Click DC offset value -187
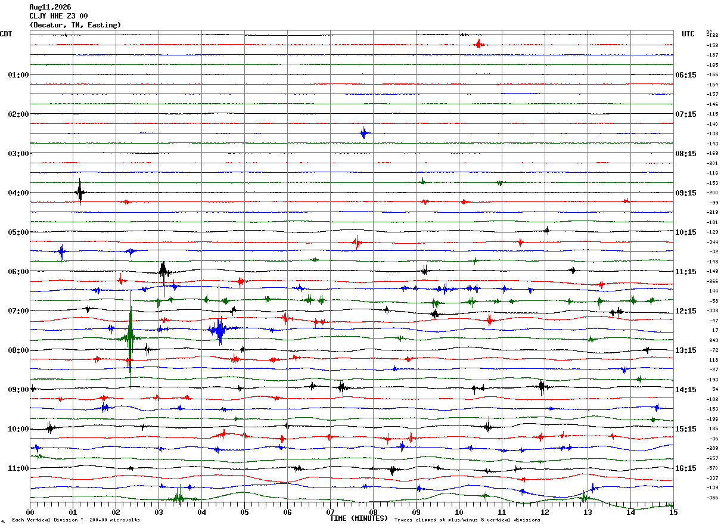The width and height of the screenshot is (721, 528). tap(712, 55)
